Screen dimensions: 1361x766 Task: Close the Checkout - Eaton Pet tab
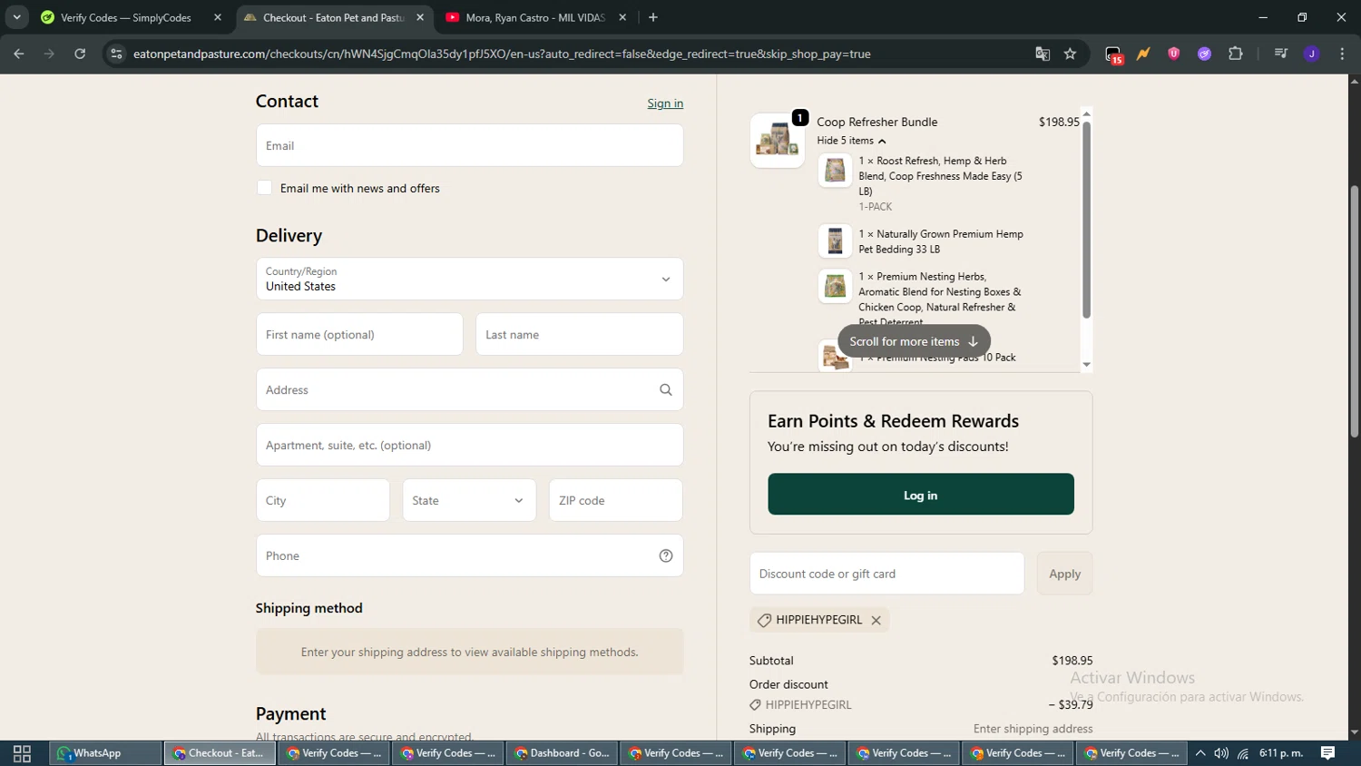[420, 17]
